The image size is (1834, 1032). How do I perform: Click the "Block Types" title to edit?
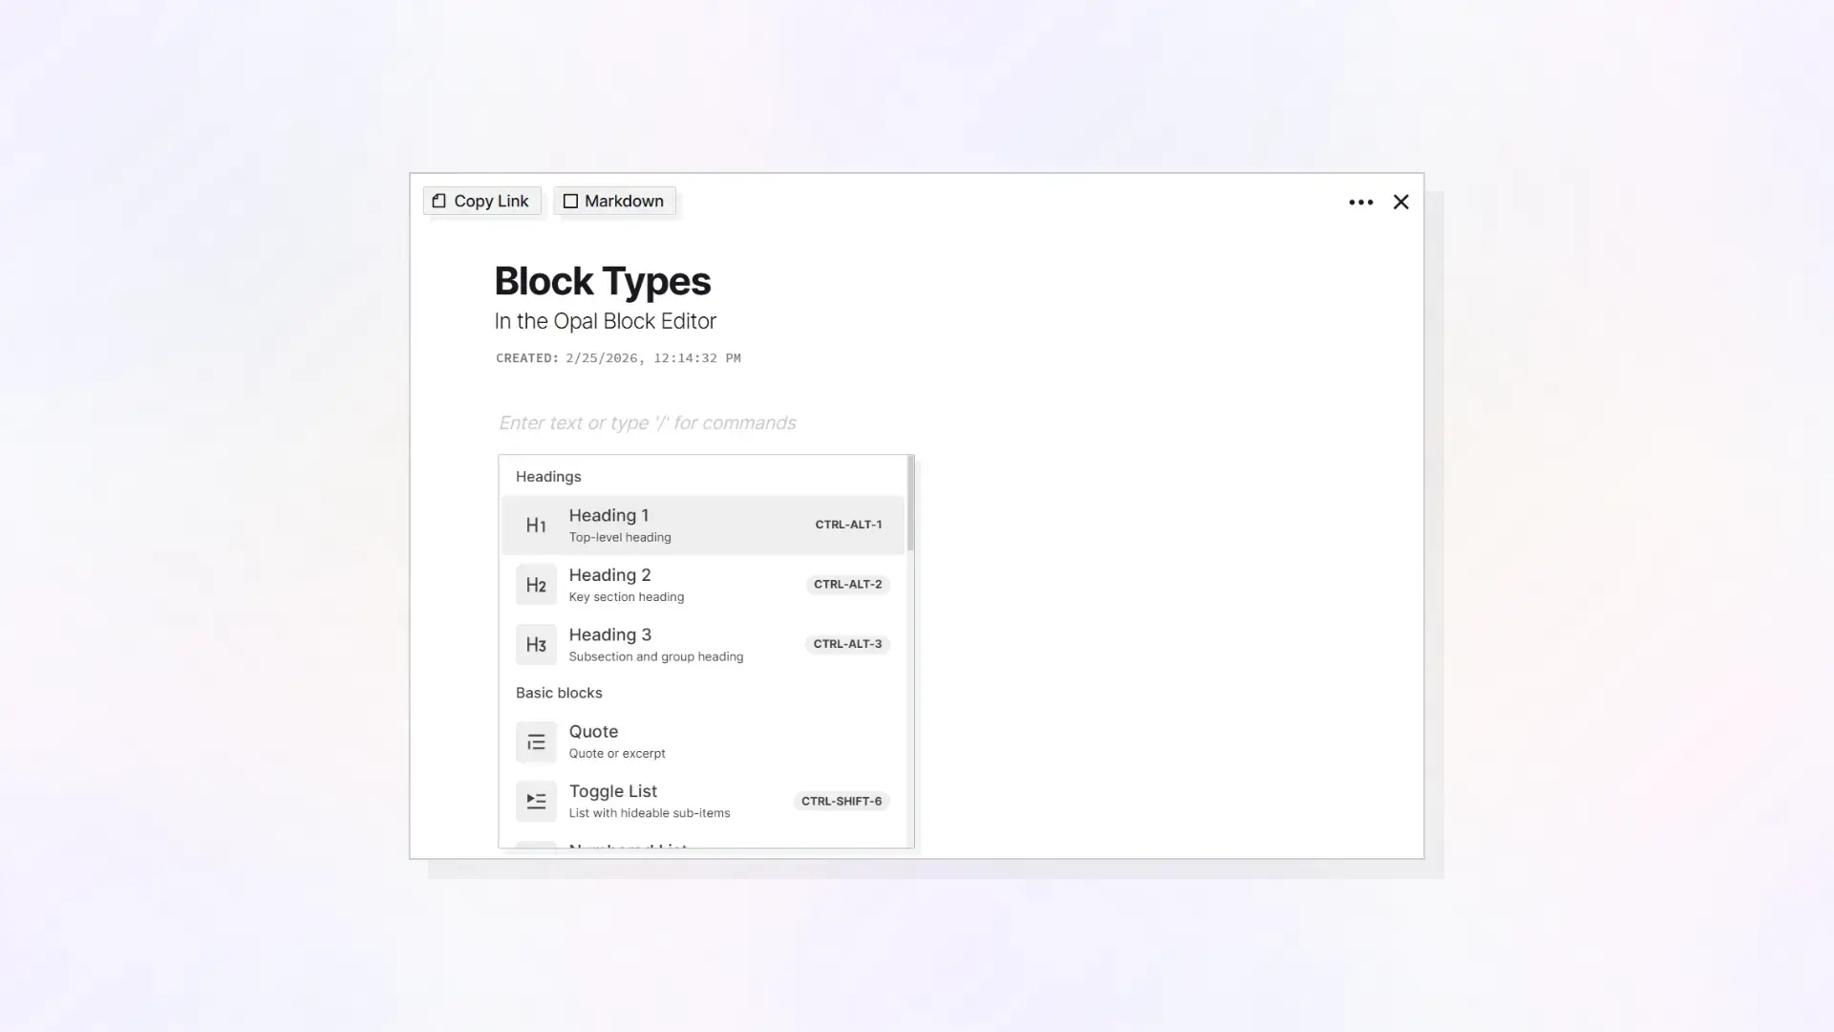click(x=602, y=281)
